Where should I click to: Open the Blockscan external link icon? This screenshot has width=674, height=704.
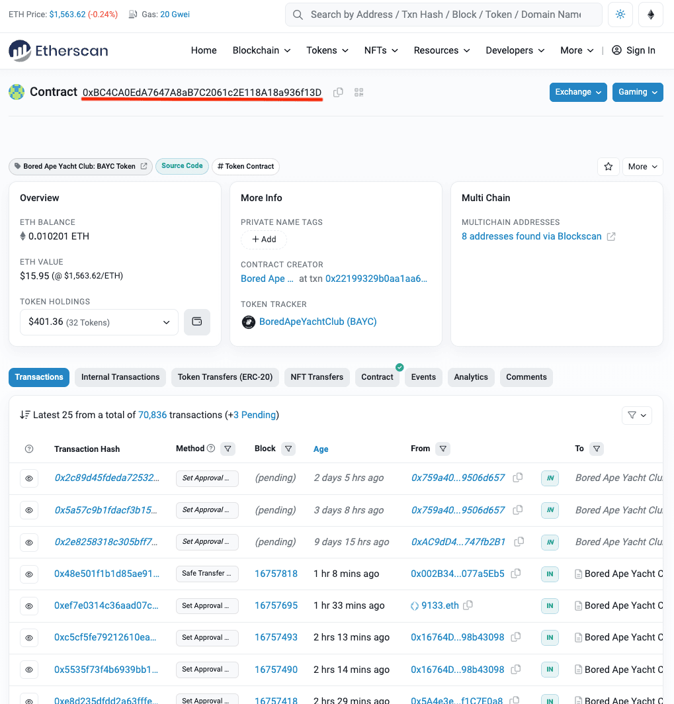point(611,237)
